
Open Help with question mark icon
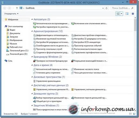coord(133,14)
